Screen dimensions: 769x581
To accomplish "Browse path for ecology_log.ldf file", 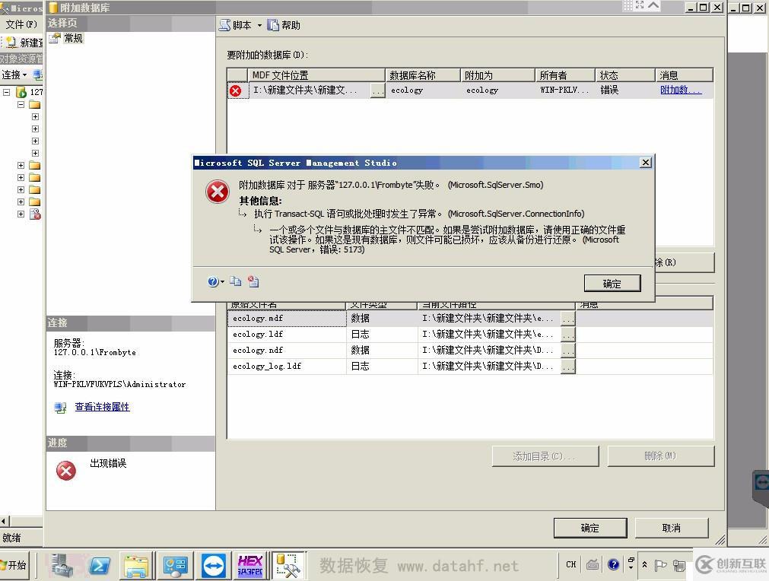I will 568,367.
